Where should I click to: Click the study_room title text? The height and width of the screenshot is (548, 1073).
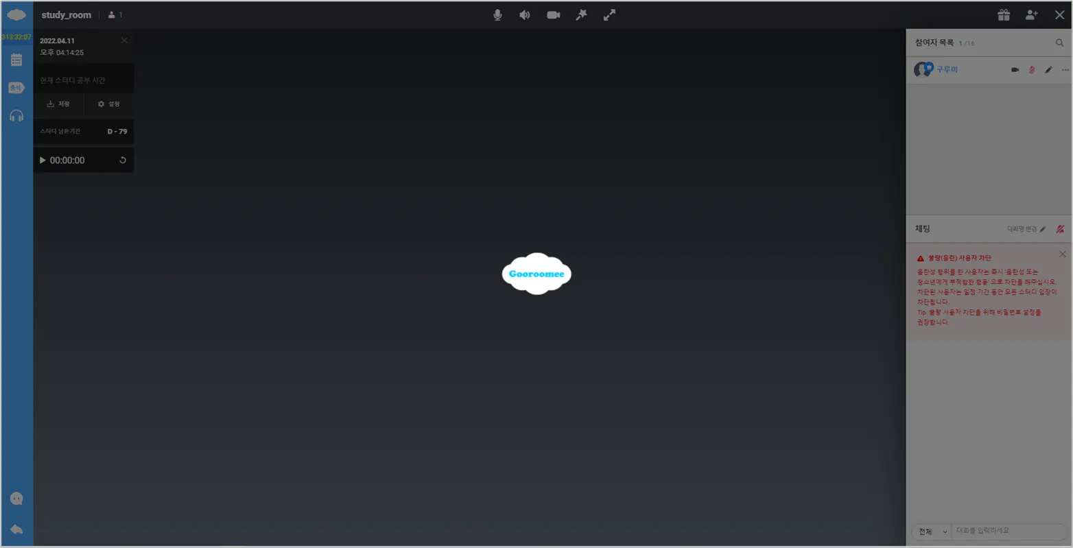pyautogui.click(x=66, y=15)
